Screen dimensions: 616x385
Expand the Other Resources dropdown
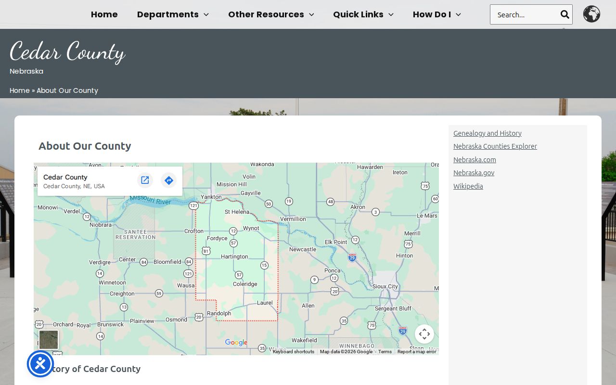click(x=271, y=14)
